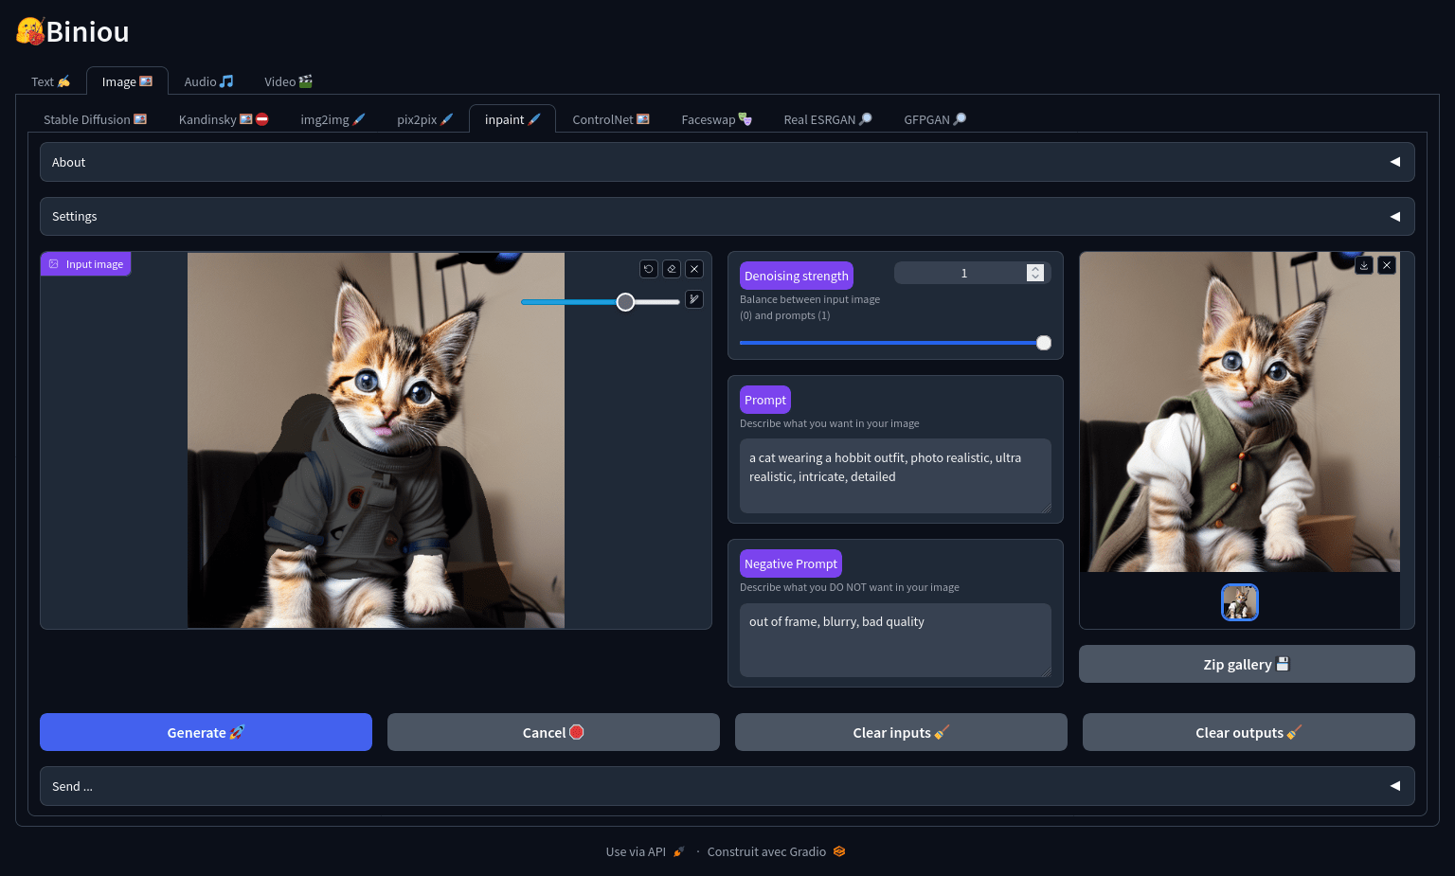Download the output image via the download icon

click(x=1364, y=265)
